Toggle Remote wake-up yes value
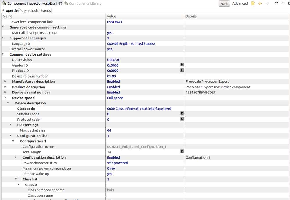290x200 pixels. (x=110, y=174)
